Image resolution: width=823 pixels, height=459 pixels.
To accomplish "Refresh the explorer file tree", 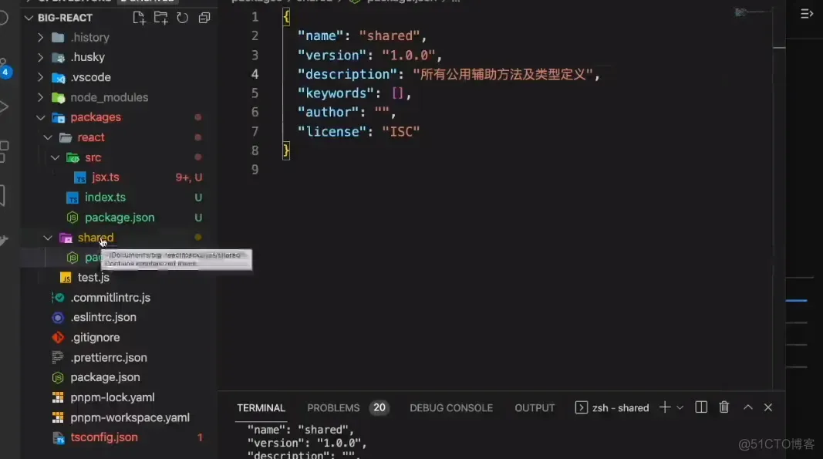I will point(182,18).
